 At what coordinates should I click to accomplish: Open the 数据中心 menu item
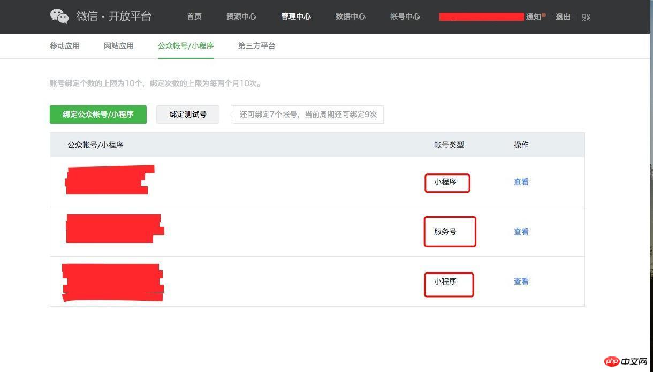click(x=350, y=17)
